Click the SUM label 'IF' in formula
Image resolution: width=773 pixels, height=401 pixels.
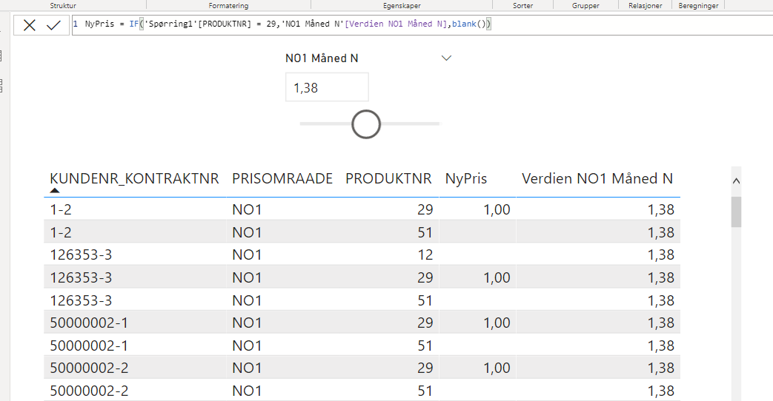[x=133, y=24]
